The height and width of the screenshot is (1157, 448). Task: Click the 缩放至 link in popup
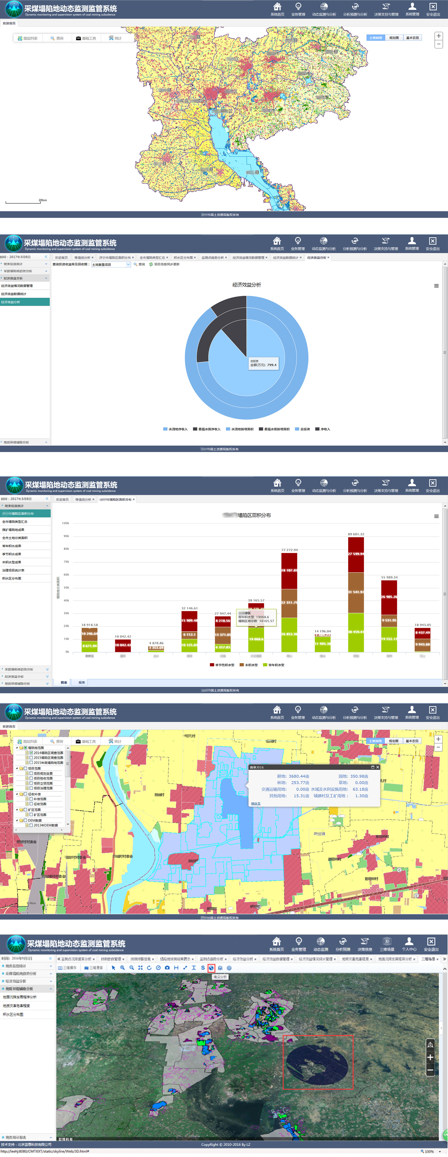pyautogui.click(x=256, y=804)
